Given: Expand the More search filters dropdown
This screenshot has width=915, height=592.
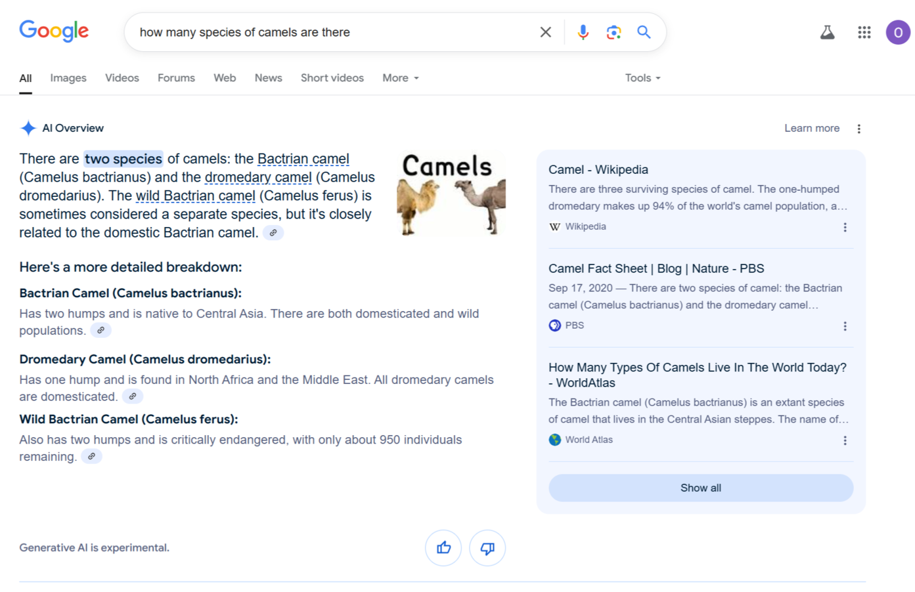Looking at the screenshot, I should coord(400,78).
